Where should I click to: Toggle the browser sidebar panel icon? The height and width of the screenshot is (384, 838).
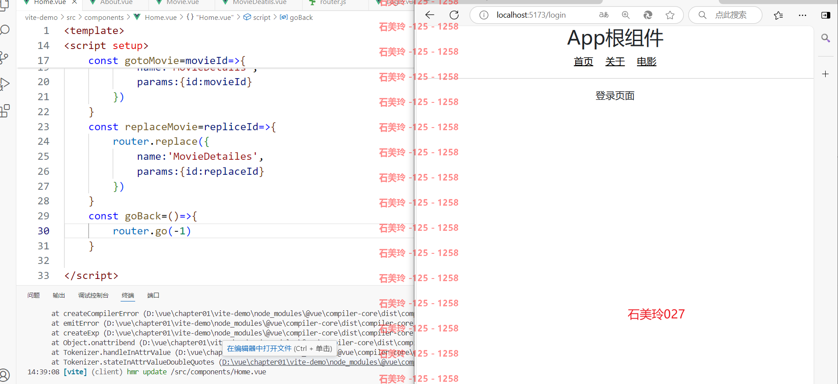825,15
